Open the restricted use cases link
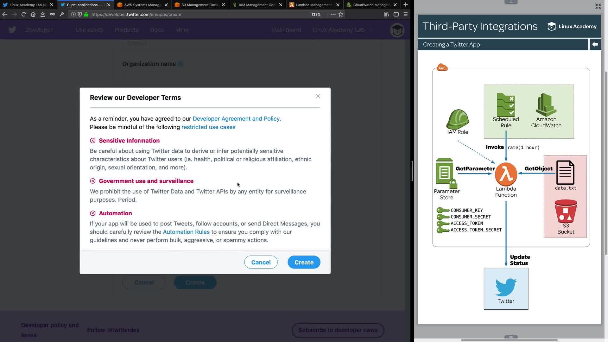Viewport: 608px width, 342px height. pos(208,127)
